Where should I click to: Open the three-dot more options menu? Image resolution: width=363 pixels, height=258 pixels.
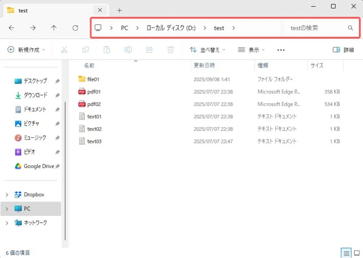click(x=280, y=50)
